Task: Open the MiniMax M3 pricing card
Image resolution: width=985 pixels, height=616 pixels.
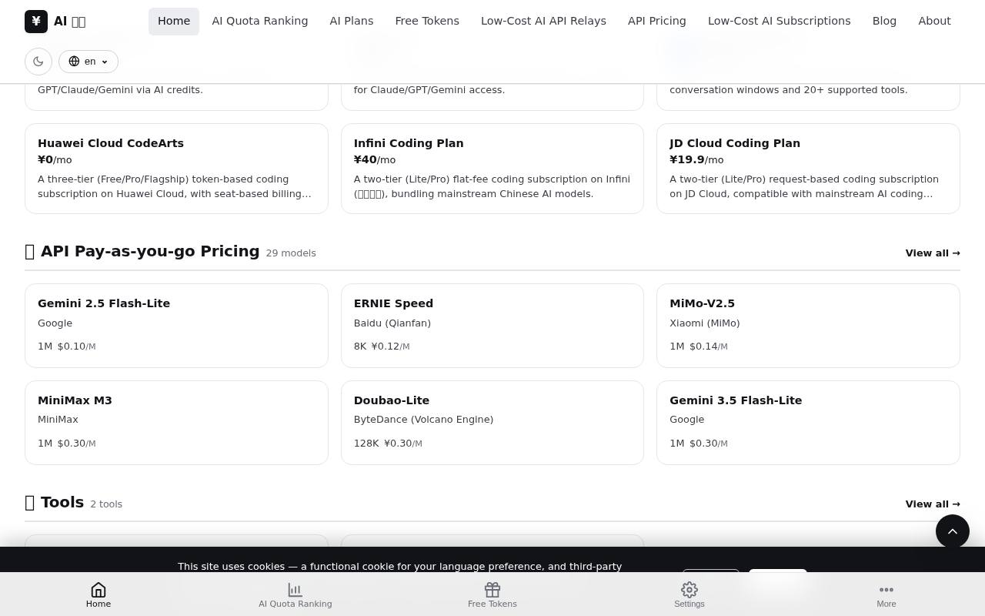Action: click(x=176, y=423)
